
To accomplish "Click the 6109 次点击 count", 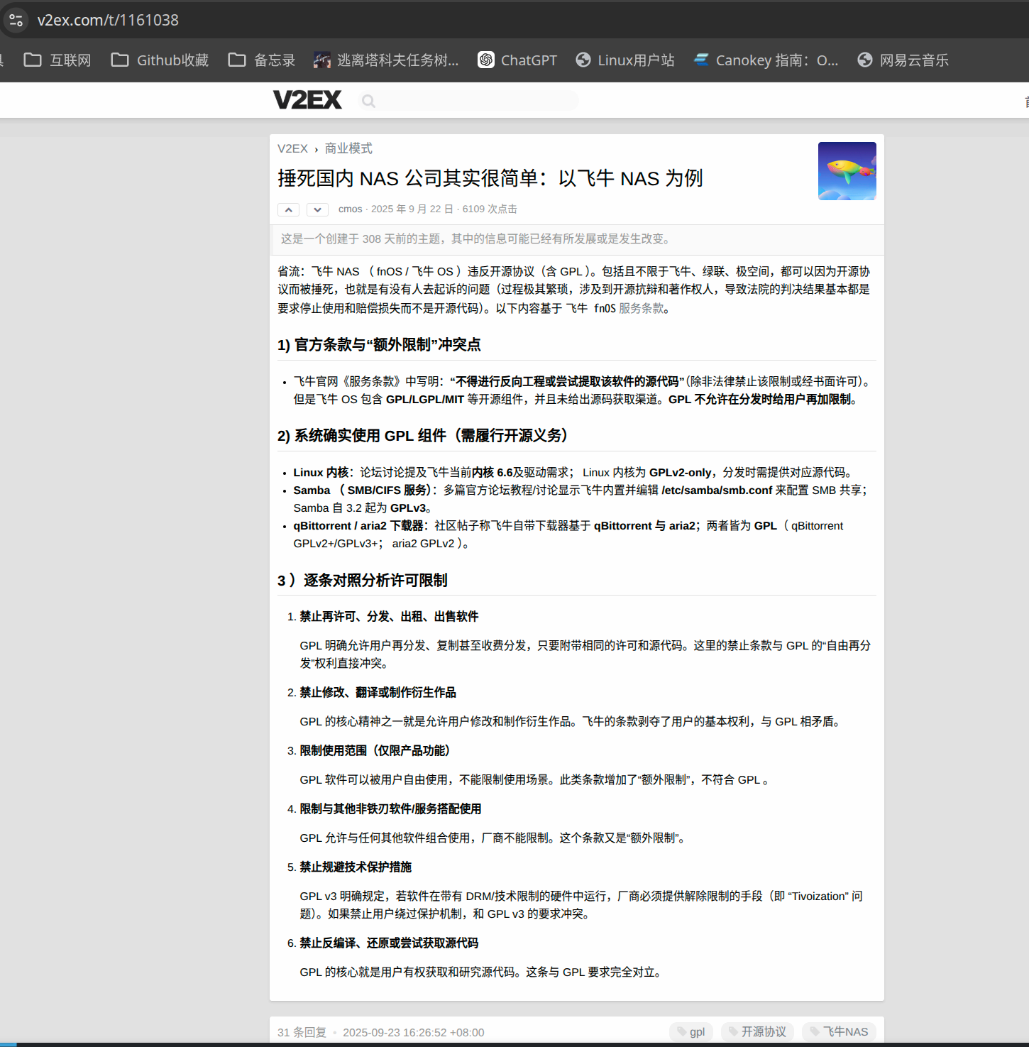I will [490, 209].
